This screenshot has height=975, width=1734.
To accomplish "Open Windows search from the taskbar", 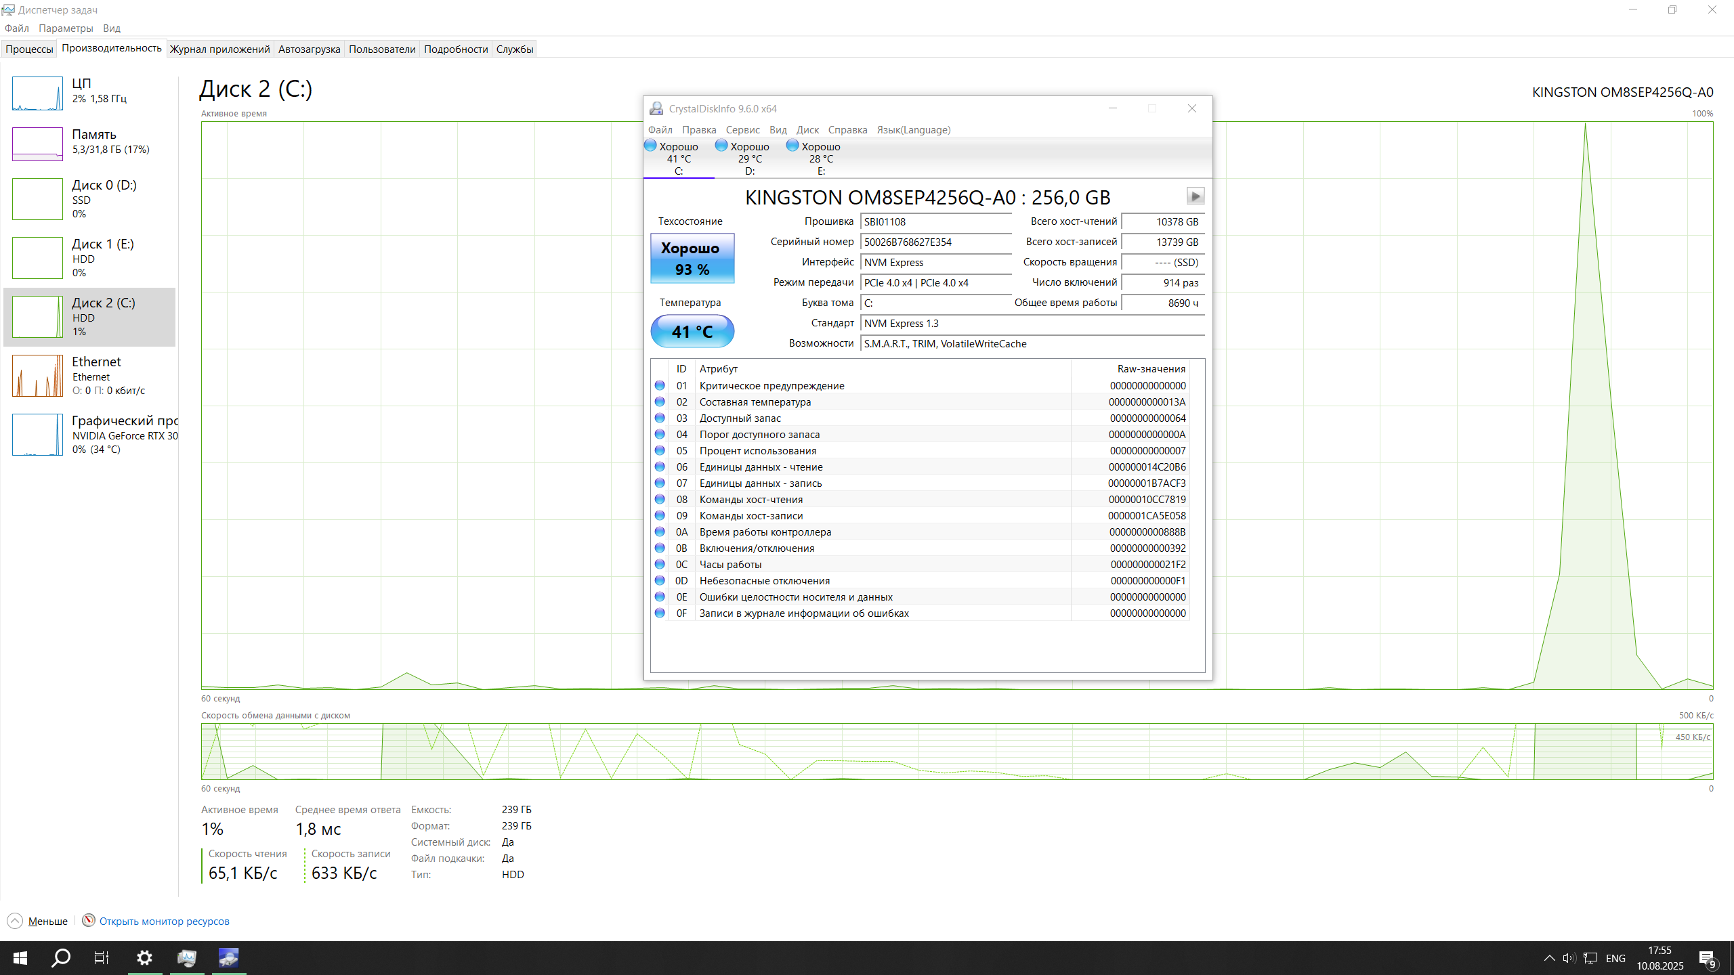I will click(x=61, y=957).
